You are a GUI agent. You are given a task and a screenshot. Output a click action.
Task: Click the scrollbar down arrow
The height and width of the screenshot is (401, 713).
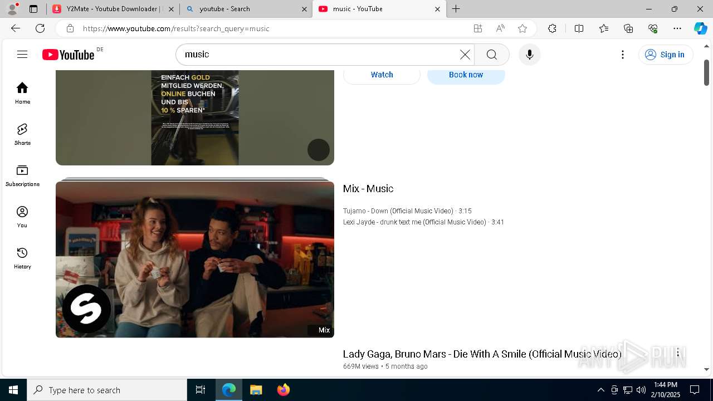(706, 369)
